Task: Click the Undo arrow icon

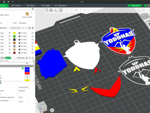Action: (8, 2)
